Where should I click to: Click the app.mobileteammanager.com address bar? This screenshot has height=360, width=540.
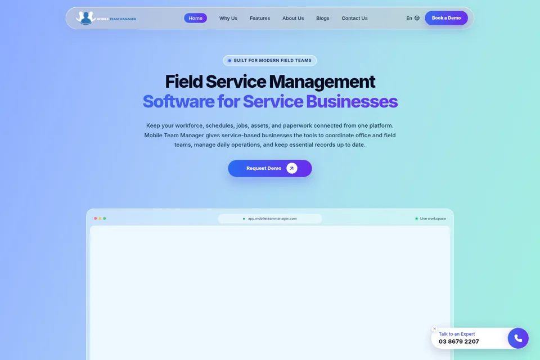pos(270,219)
